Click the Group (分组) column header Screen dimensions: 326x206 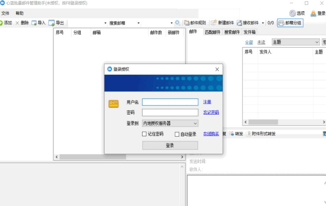pyautogui.click(x=80, y=33)
